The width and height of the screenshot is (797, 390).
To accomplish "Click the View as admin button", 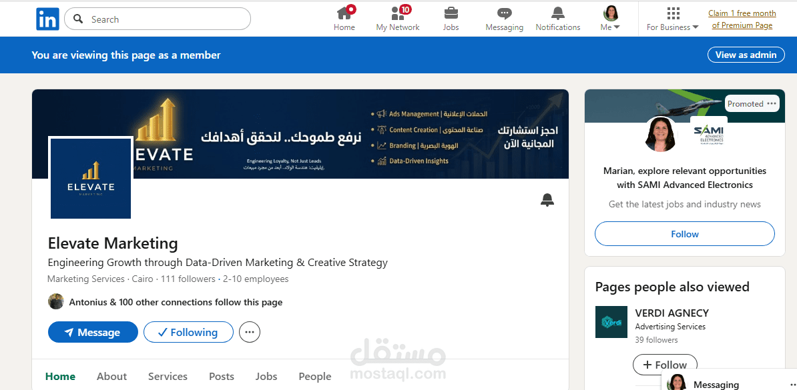I will [x=746, y=55].
